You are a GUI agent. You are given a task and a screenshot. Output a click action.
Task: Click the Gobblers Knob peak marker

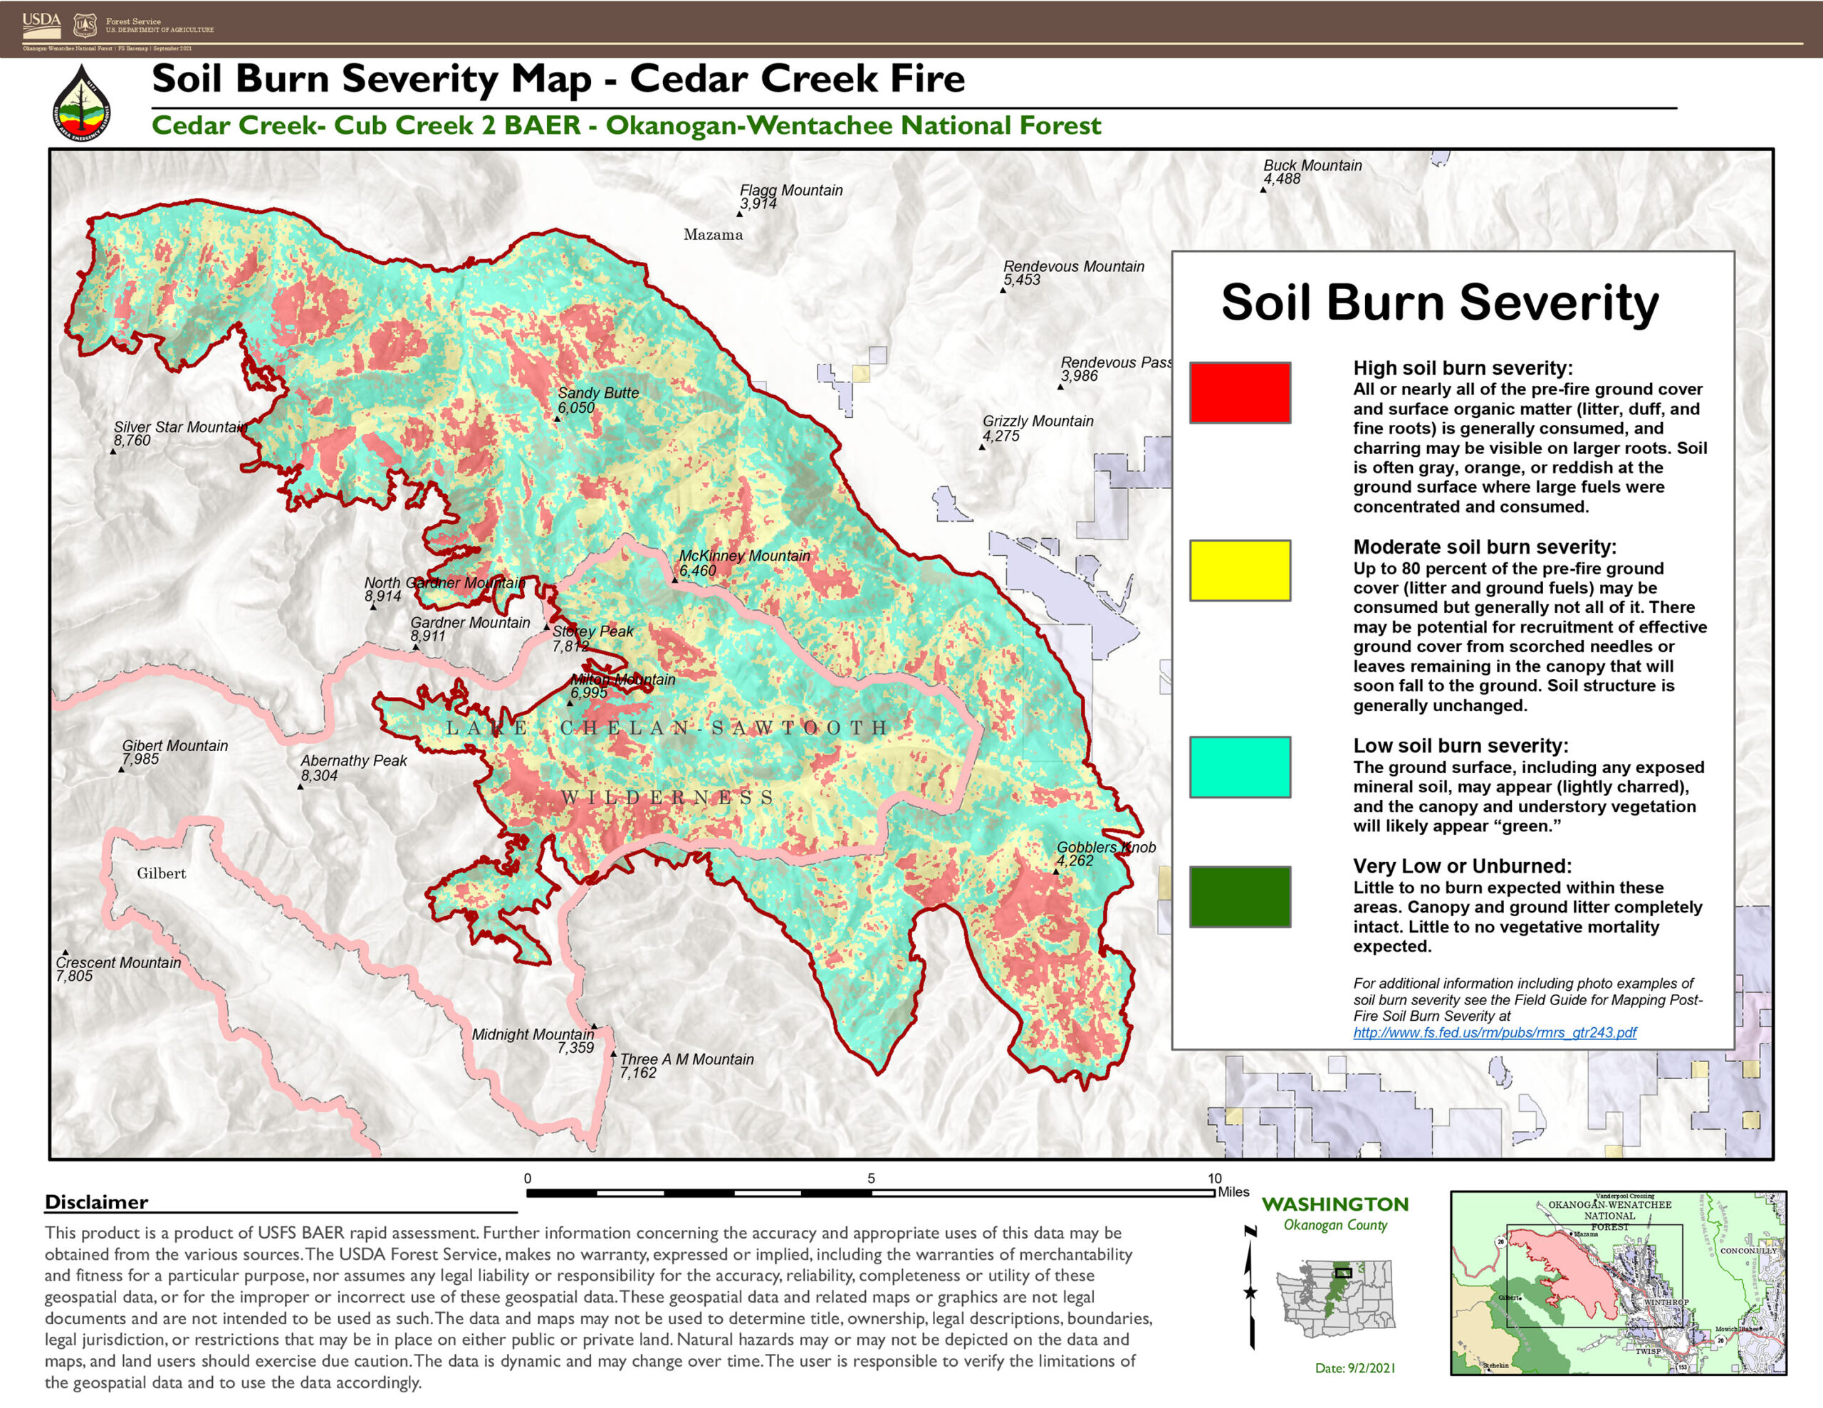[x=1056, y=871]
